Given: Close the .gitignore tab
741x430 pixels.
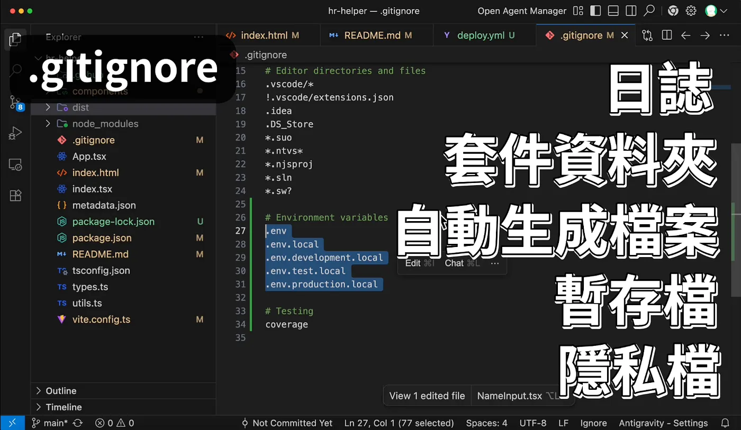Looking at the screenshot, I should pyautogui.click(x=625, y=35).
